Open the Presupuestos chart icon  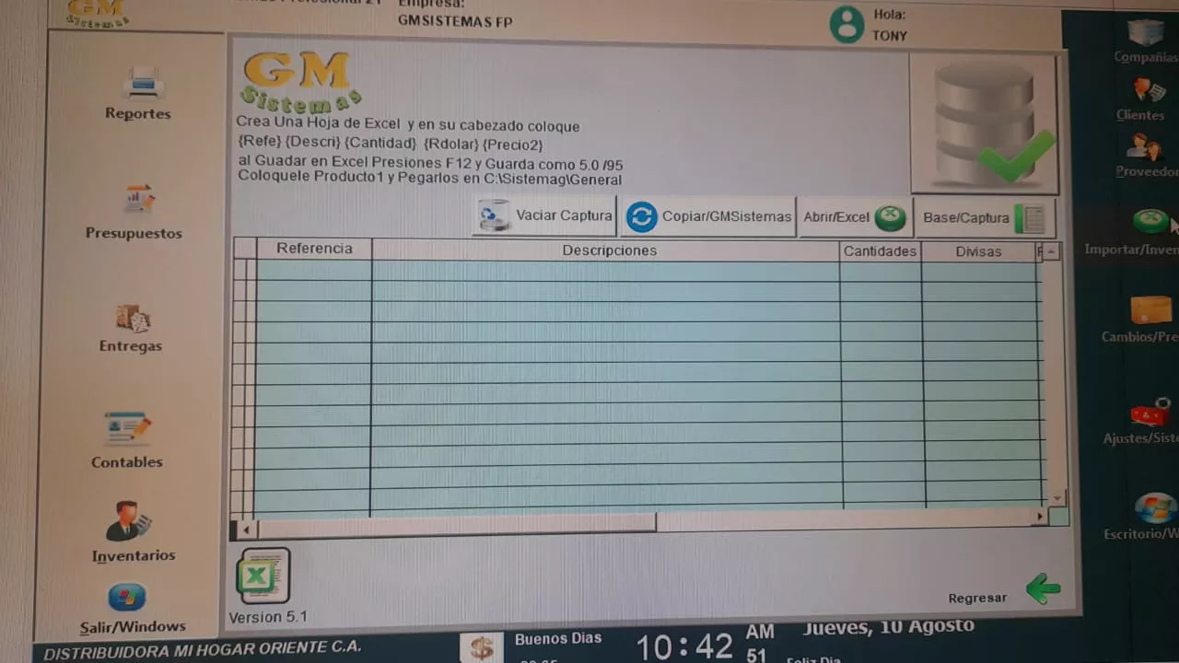(140, 201)
